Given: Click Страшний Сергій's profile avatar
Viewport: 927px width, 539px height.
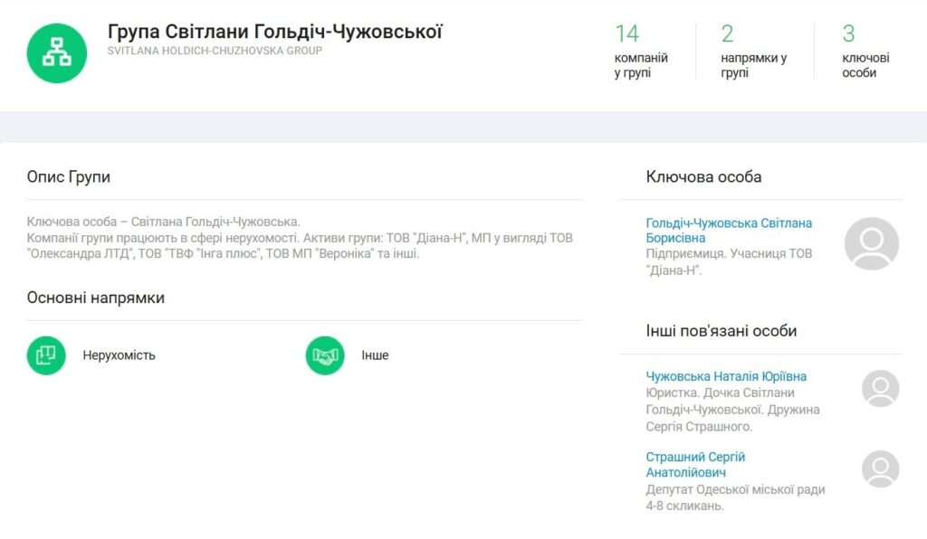Looking at the screenshot, I should click(x=880, y=469).
